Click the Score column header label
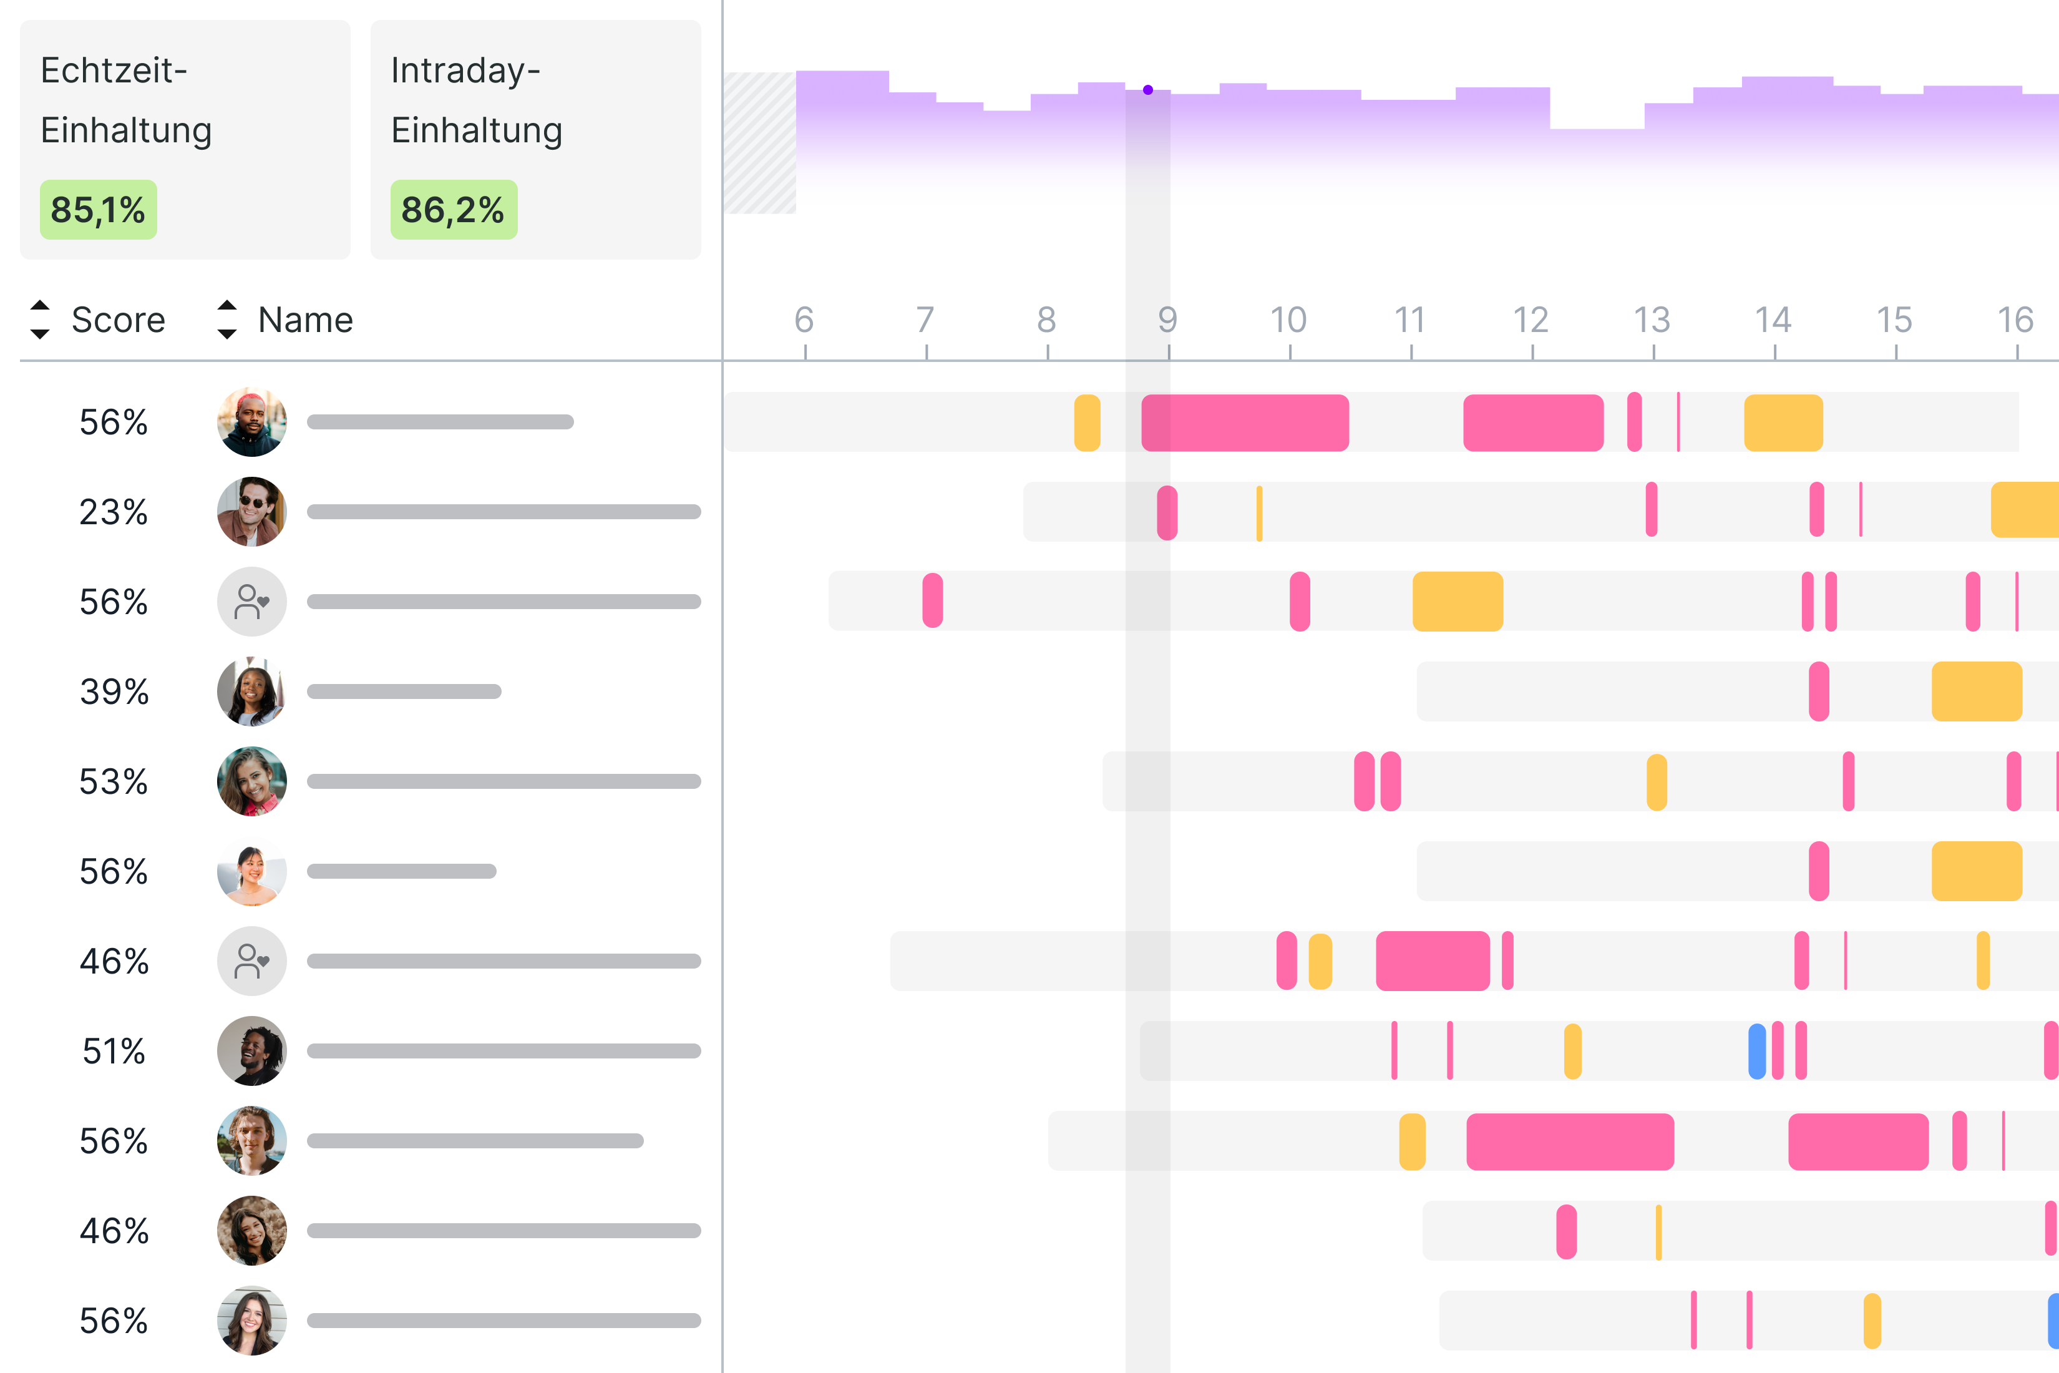Image resolution: width=2059 pixels, height=1373 pixels. (x=118, y=321)
